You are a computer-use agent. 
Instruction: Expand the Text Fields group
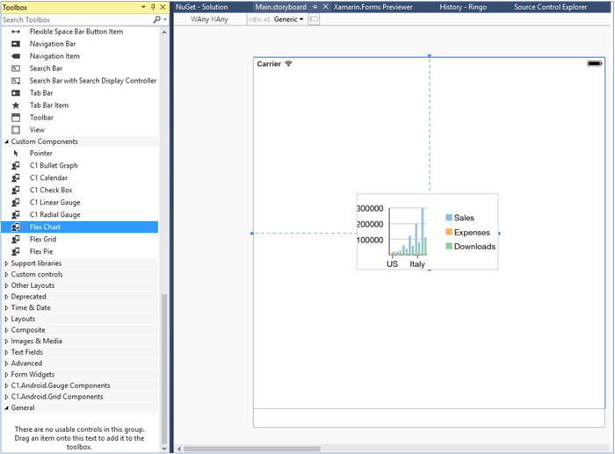[7, 352]
